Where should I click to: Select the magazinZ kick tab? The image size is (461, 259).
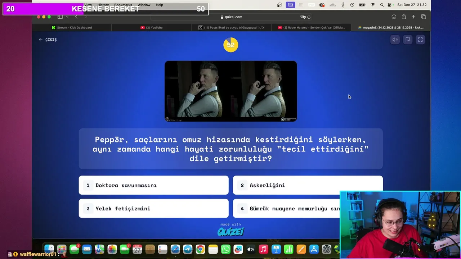[x=391, y=27]
